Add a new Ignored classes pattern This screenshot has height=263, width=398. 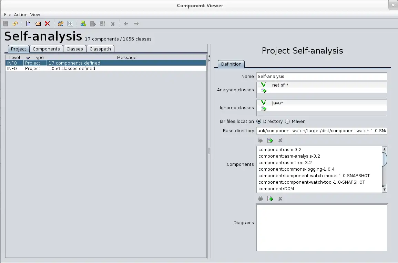pyautogui.click(x=264, y=108)
